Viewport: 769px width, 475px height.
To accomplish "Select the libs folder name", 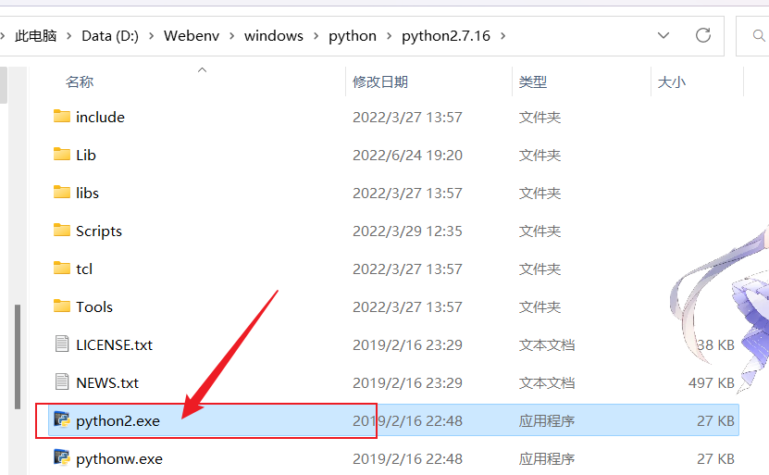I will click(87, 193).
